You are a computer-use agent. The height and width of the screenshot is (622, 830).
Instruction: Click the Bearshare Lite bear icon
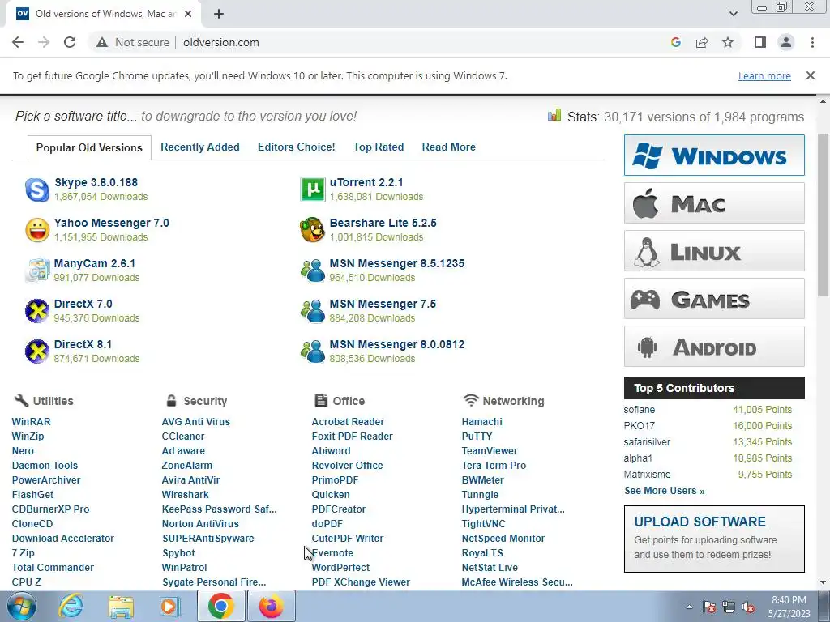pos(312,230)
